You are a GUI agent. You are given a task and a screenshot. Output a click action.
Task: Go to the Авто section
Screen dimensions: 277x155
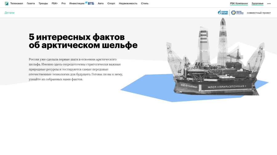101,3
